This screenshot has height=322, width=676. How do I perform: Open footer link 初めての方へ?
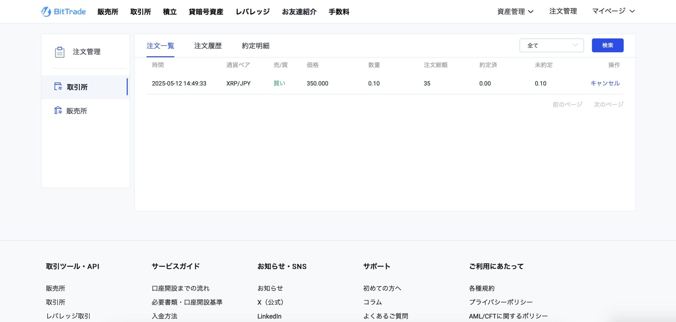tap(382, 288)
